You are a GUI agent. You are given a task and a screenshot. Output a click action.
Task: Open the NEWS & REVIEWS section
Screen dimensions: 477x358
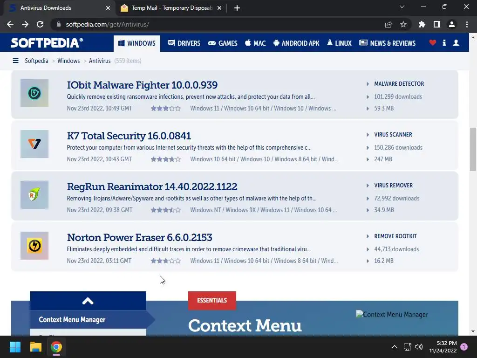pyautogui.click(x=387, y=43)
